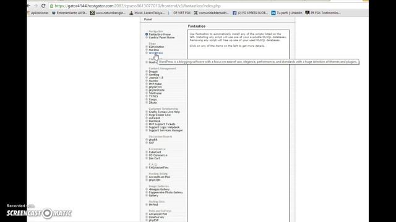Select Zikula in the script list
The width and height of the screenshot is (396, 222).
pyautogui.click(x=153, y=102)
